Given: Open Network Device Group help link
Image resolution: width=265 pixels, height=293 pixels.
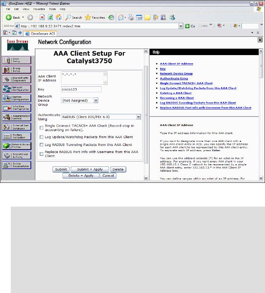Looking at the screenshot, I should point(176,73).
